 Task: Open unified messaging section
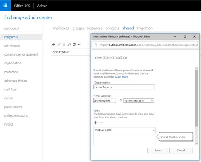[x=16, y=115]
